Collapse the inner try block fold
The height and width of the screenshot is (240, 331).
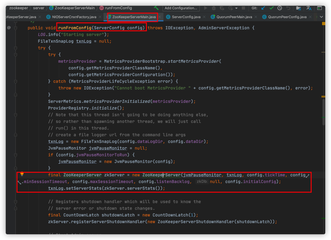[15, 55]
